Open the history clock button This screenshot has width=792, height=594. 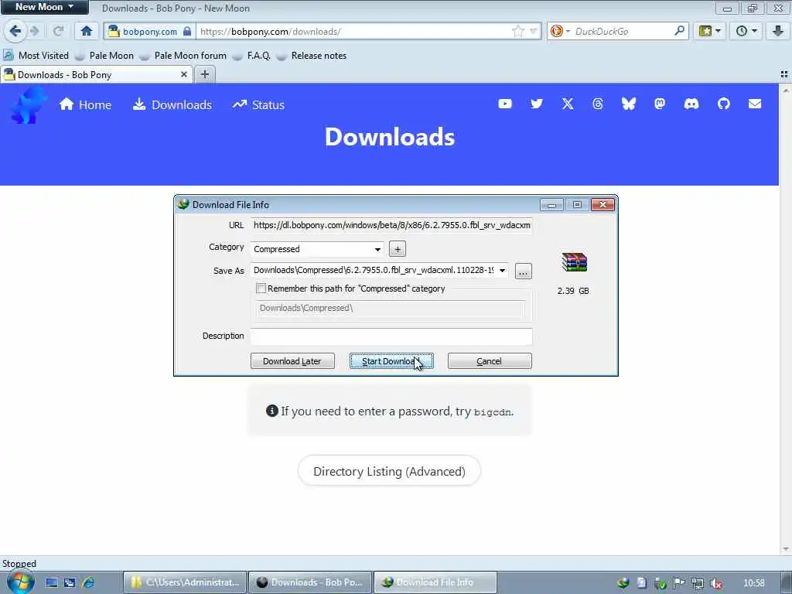pyautogui.click(x=746, y=31)
